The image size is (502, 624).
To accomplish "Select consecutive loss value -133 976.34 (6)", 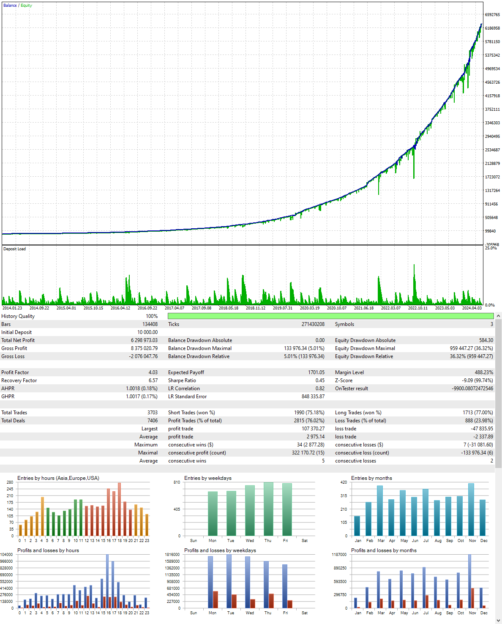I will coord(477,453).
